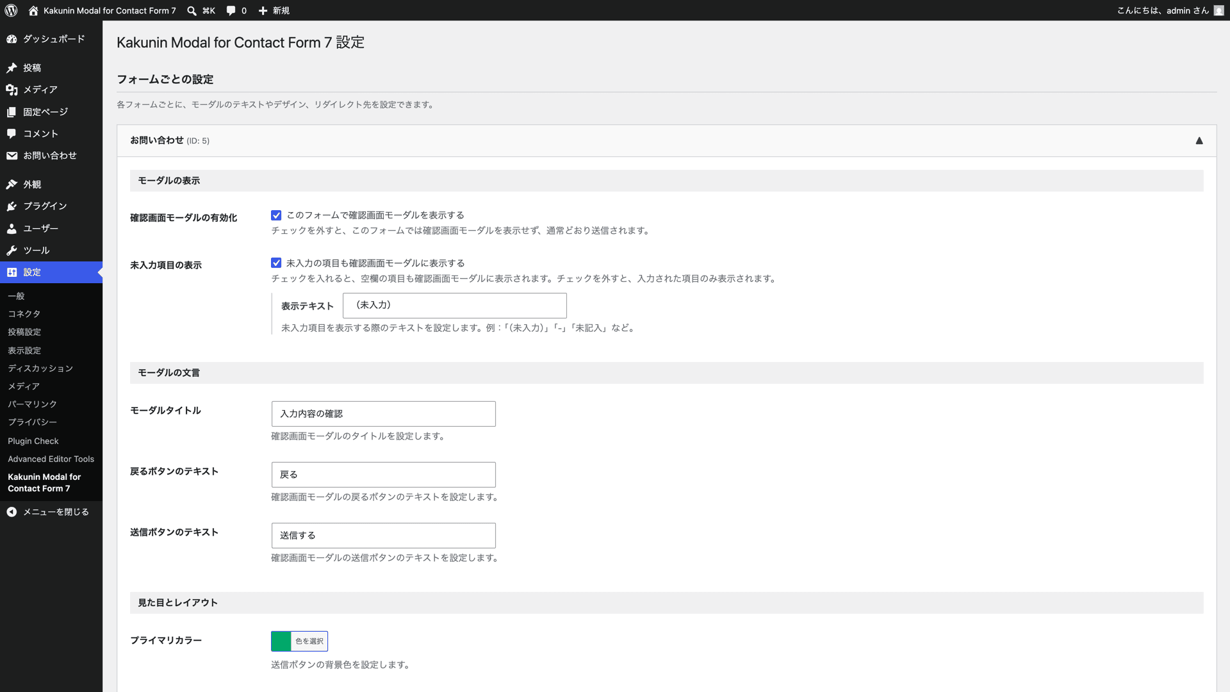Click the 表示テキスト input field
Screen dimensions: 1230x692
pos(455,306)
